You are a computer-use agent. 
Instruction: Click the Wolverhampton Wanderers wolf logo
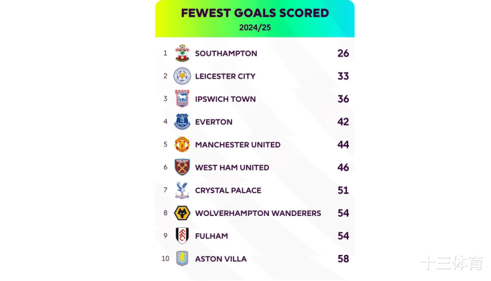pyautogui.click(x=182, y=213)
